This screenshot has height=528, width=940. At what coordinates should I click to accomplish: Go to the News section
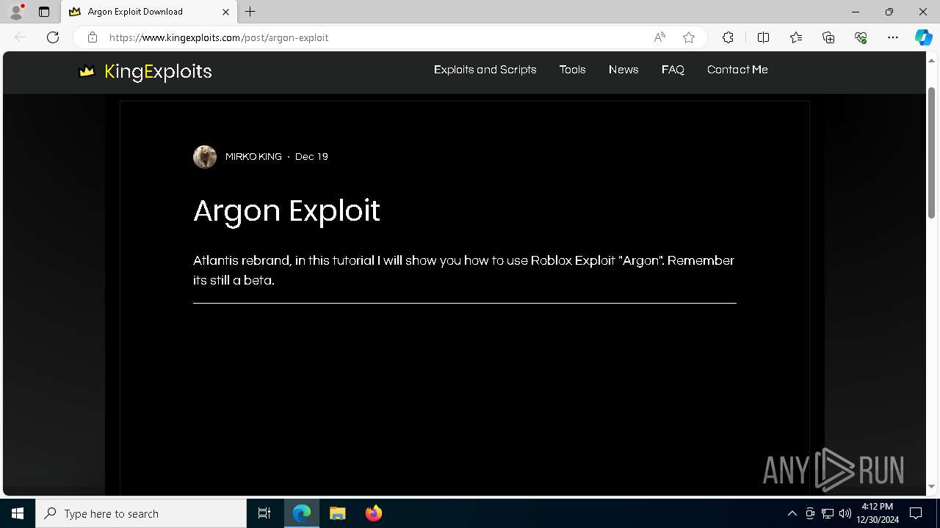coord(623,70)
